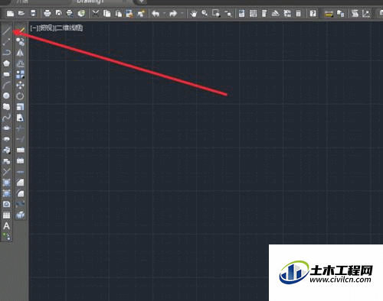
Task: Select the Multiline Text A tool
Action: click(7, 226)
